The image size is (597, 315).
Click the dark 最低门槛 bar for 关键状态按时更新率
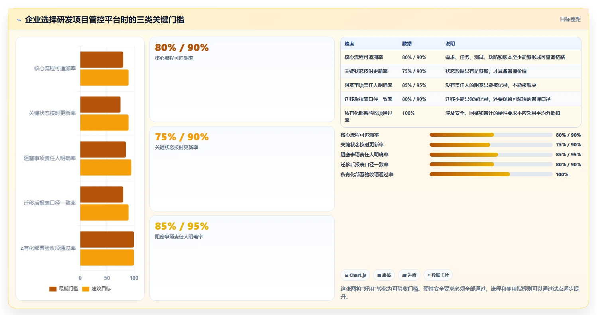tap(100, 104)
